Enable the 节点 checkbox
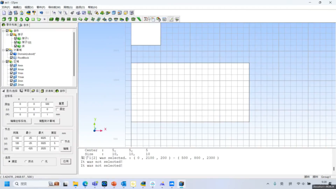Viewport: 336px width, 189px height. click(62, 141)
